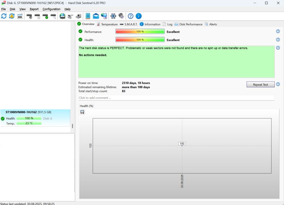Click the disk with green checkmark icon
The image size is (284, 205).
[x=45, y=16]
